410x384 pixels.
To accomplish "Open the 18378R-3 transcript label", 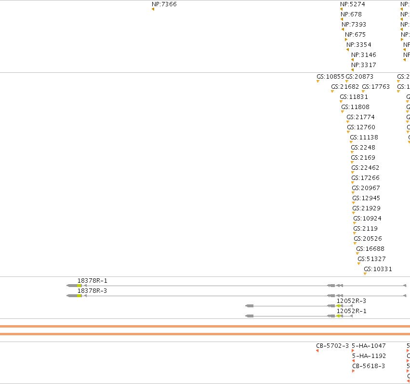I will point(92,291).
